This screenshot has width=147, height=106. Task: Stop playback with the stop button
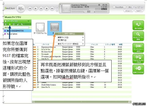pyautogui.click(x=47, y=8)
